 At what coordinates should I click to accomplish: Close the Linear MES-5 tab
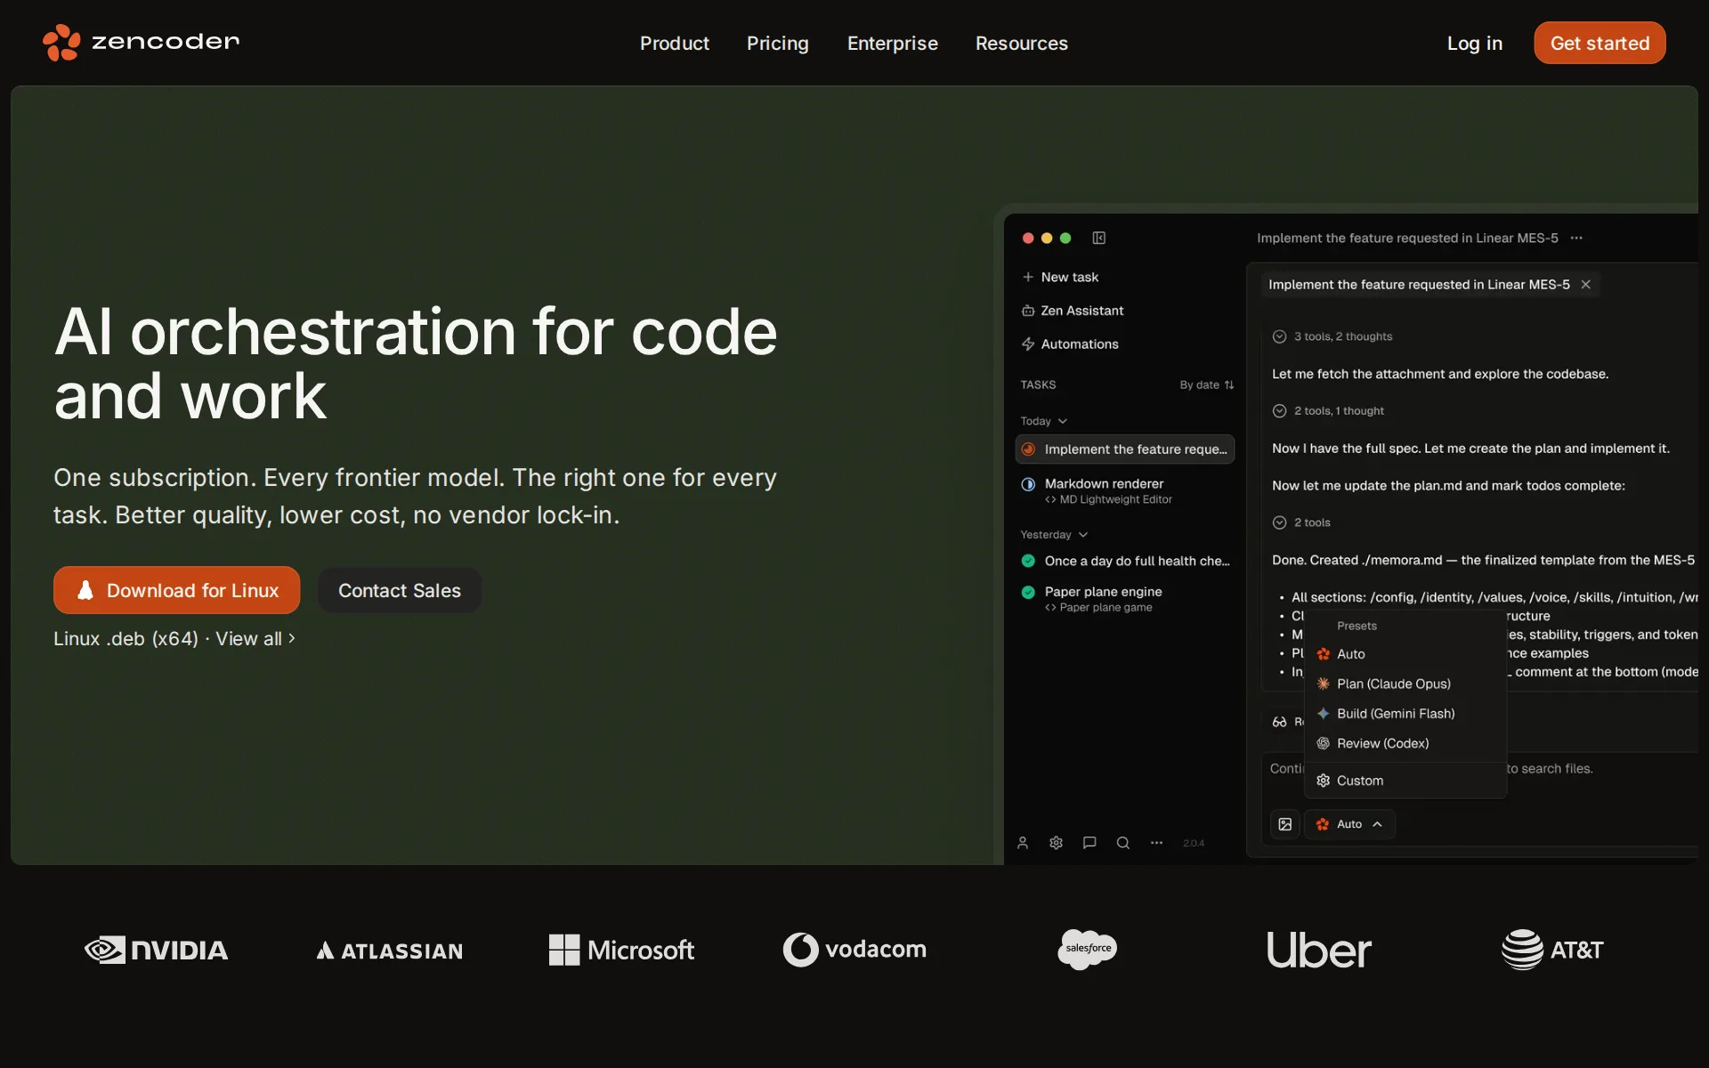pyautogui.click(x=1585, y=285)
